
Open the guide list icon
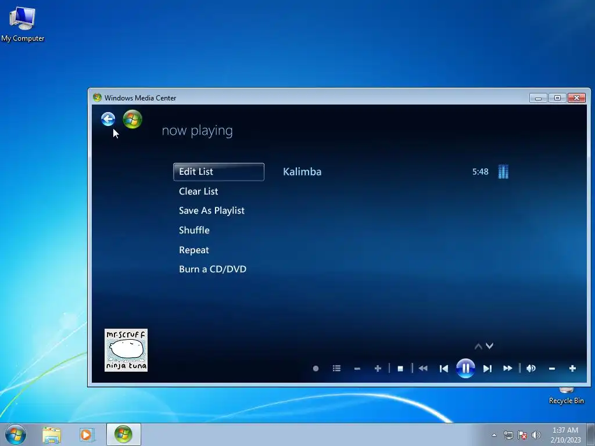[x=336, y=368]
